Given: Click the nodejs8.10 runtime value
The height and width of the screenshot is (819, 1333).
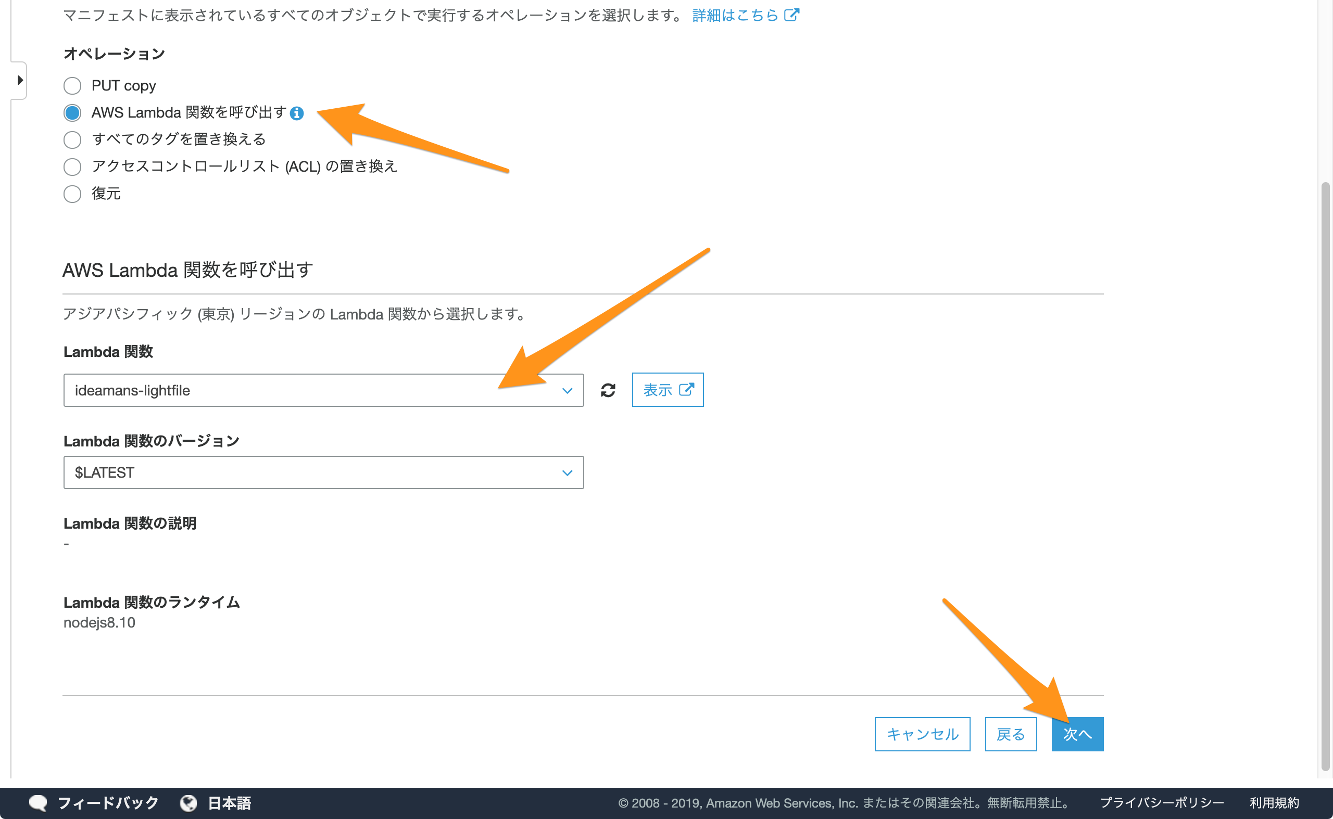Looking at the screenshot, I should [99, 622].
